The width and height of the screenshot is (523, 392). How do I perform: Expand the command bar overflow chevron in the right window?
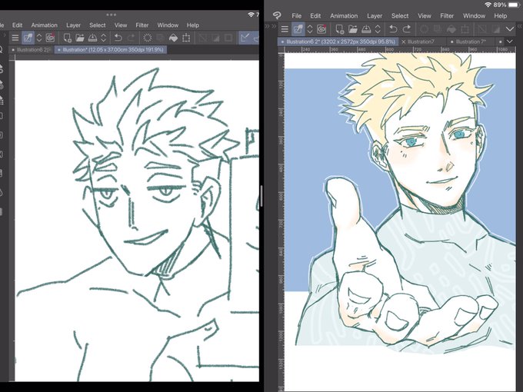tap(510, 29)
